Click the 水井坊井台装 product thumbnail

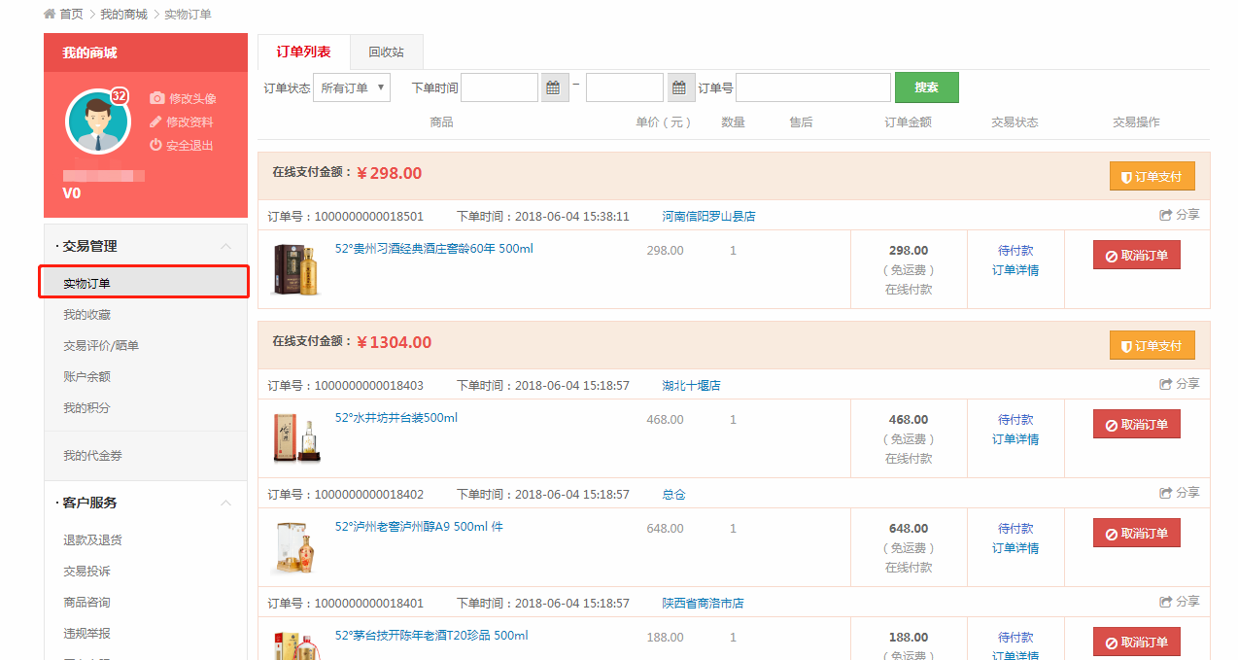[295, 438]
